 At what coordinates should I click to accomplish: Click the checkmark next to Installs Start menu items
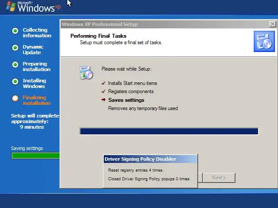point(103,83)
